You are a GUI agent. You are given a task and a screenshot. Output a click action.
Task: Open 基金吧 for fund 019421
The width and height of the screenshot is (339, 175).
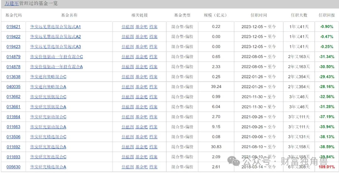[142, 27]
